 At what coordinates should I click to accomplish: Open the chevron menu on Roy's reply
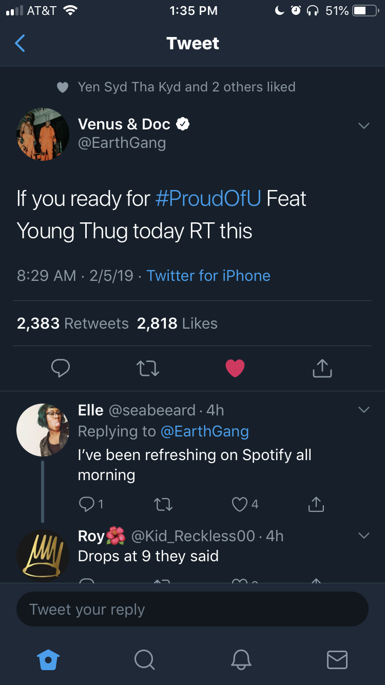click(x=363, y=536)
